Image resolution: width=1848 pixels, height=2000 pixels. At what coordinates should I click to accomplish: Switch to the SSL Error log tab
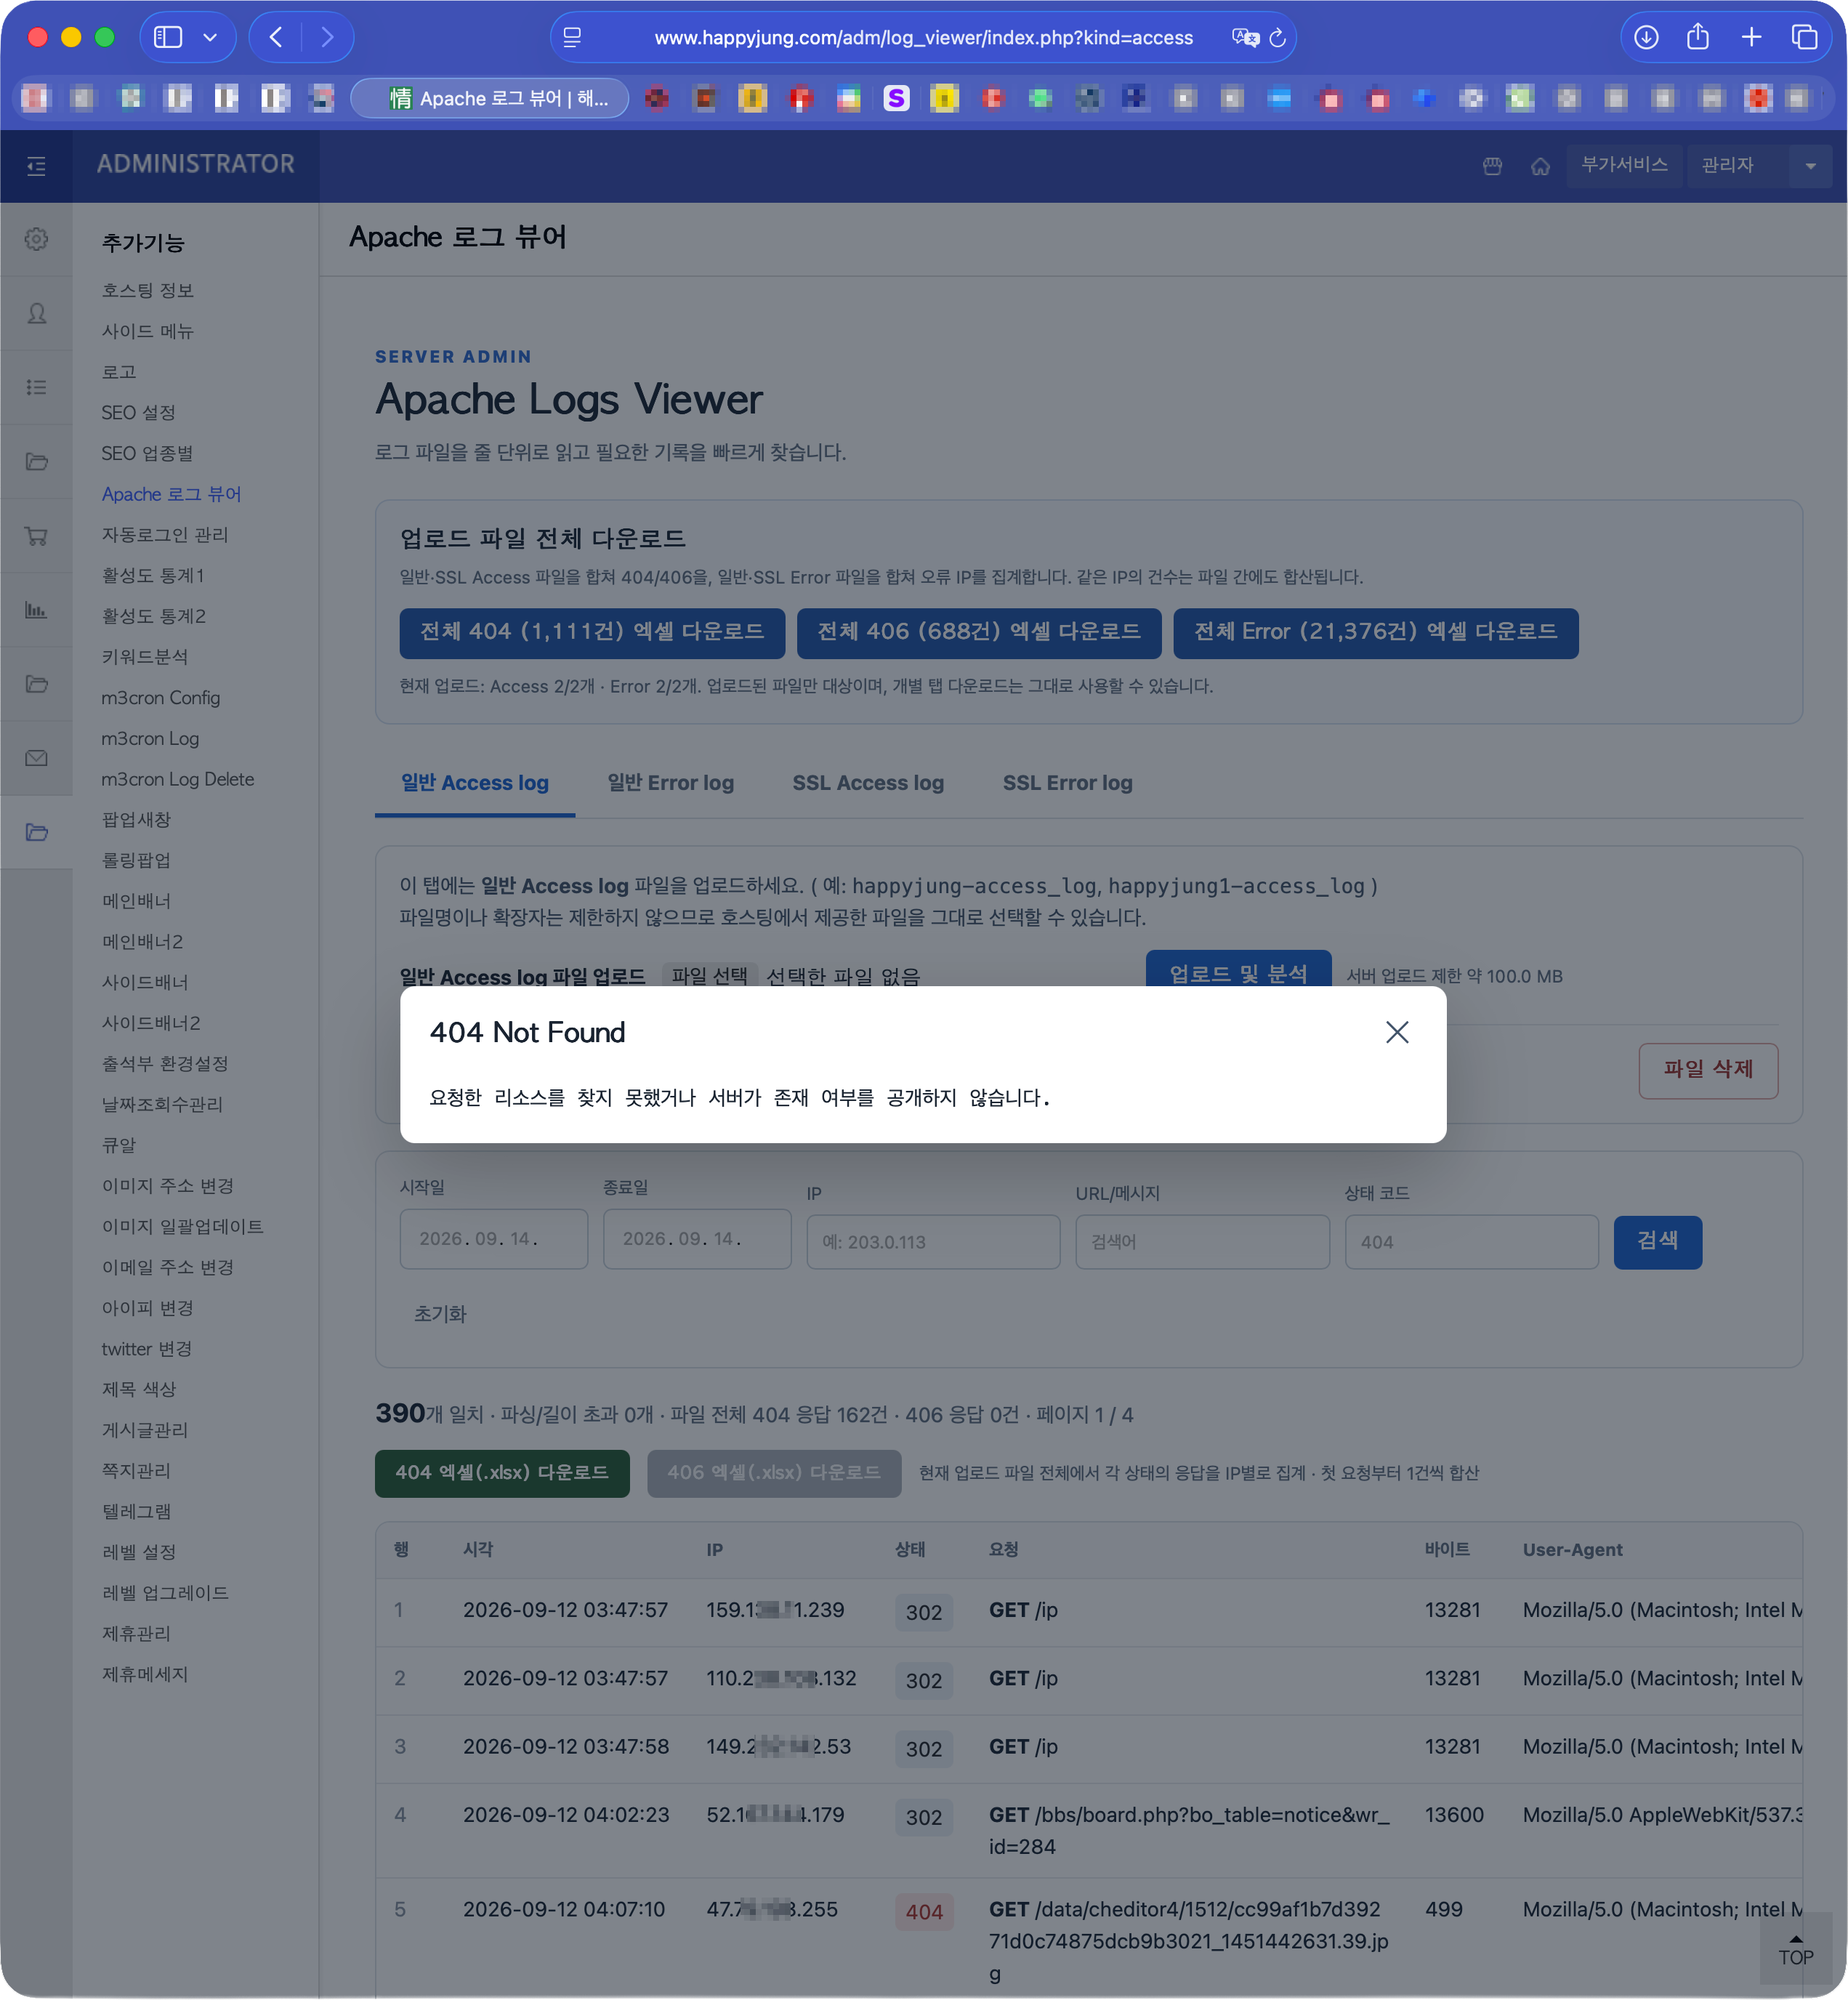[x=1067, y=783]
